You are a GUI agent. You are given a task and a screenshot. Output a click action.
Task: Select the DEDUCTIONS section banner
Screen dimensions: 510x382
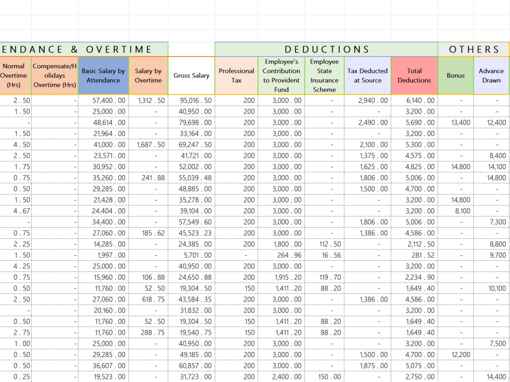[x=326, y=49]
